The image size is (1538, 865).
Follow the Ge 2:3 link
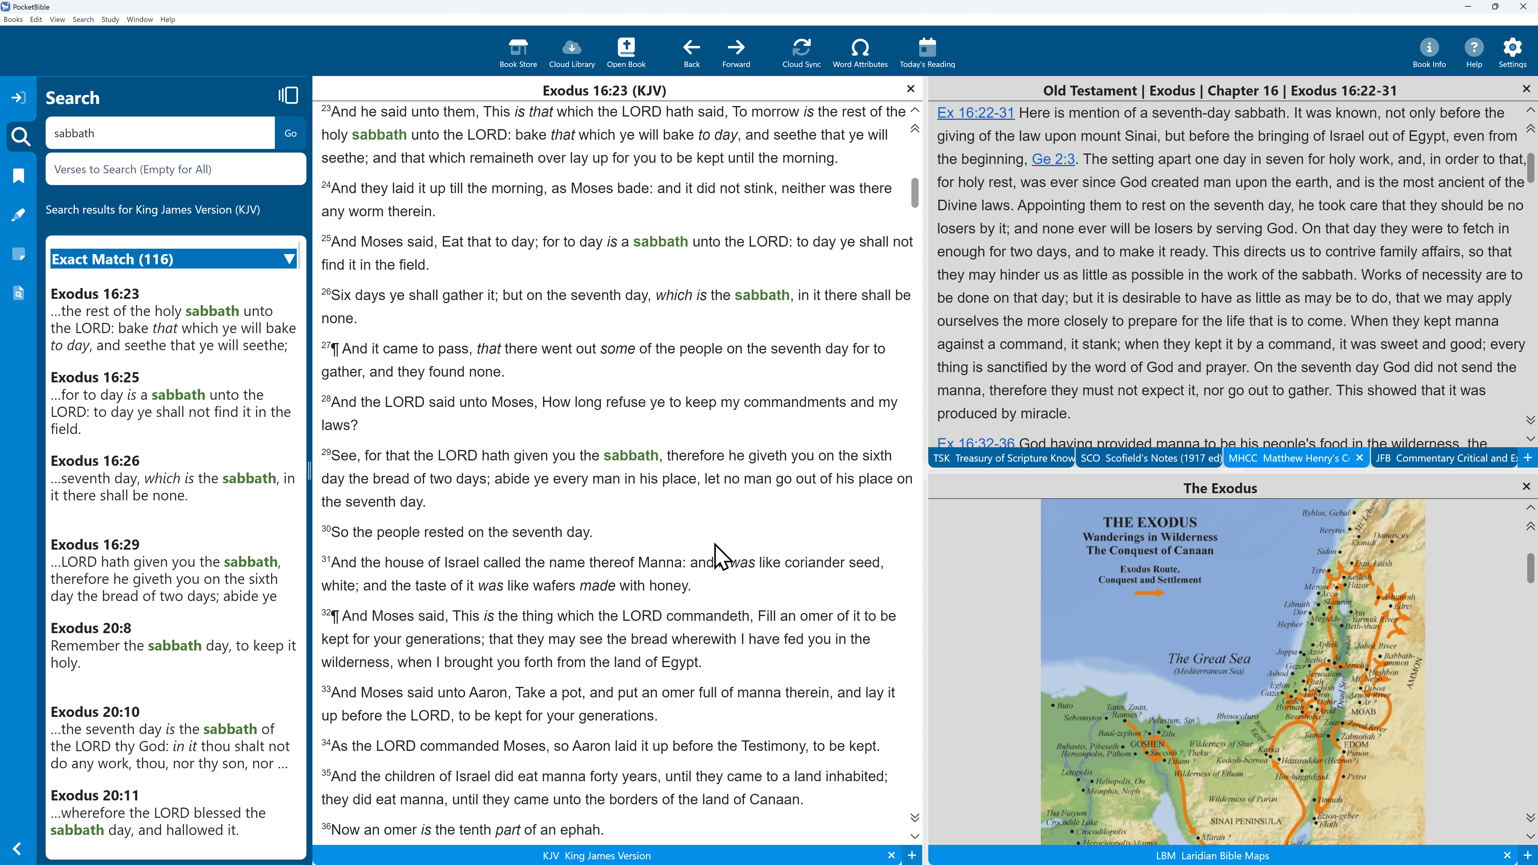click(x=1053, y=159)
